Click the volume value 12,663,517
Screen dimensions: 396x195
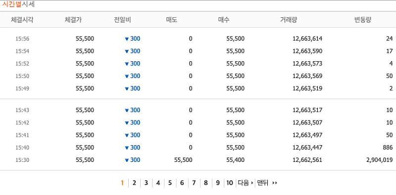point(307,110)
